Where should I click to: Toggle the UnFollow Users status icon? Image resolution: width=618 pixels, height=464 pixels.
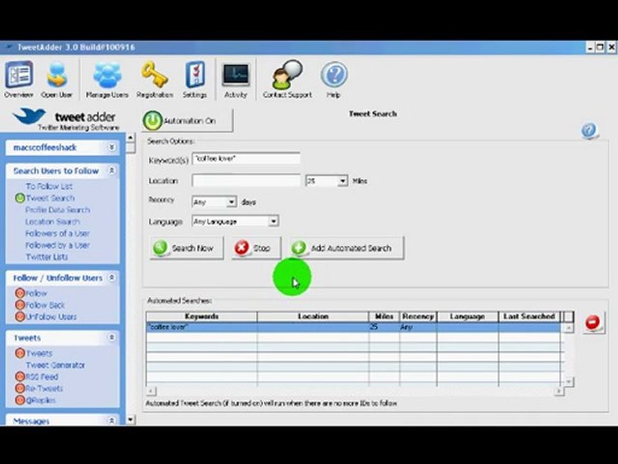pyautogui.click(x=20, y=316)
